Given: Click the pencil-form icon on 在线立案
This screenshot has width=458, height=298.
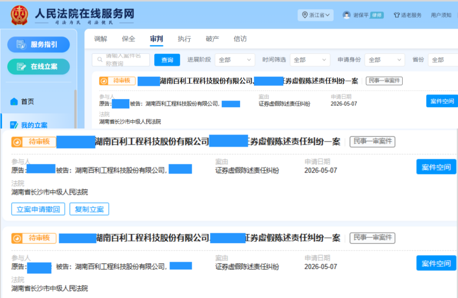Looking at the screenshot, I should [21, 67].
